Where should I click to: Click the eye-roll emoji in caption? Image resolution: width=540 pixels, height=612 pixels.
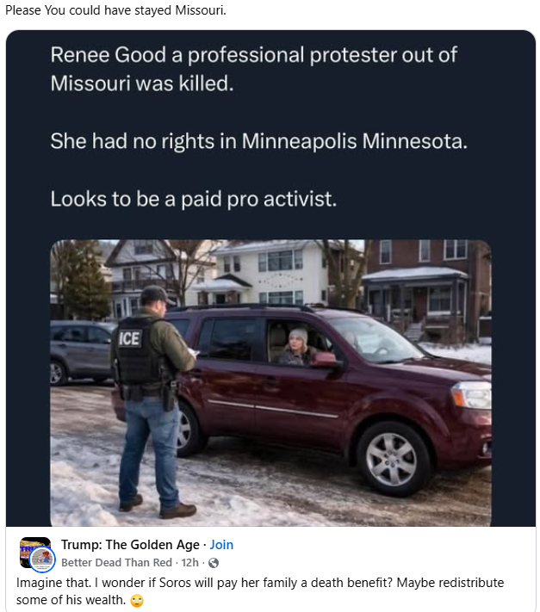pyautogui.click(x=137, y=600)
